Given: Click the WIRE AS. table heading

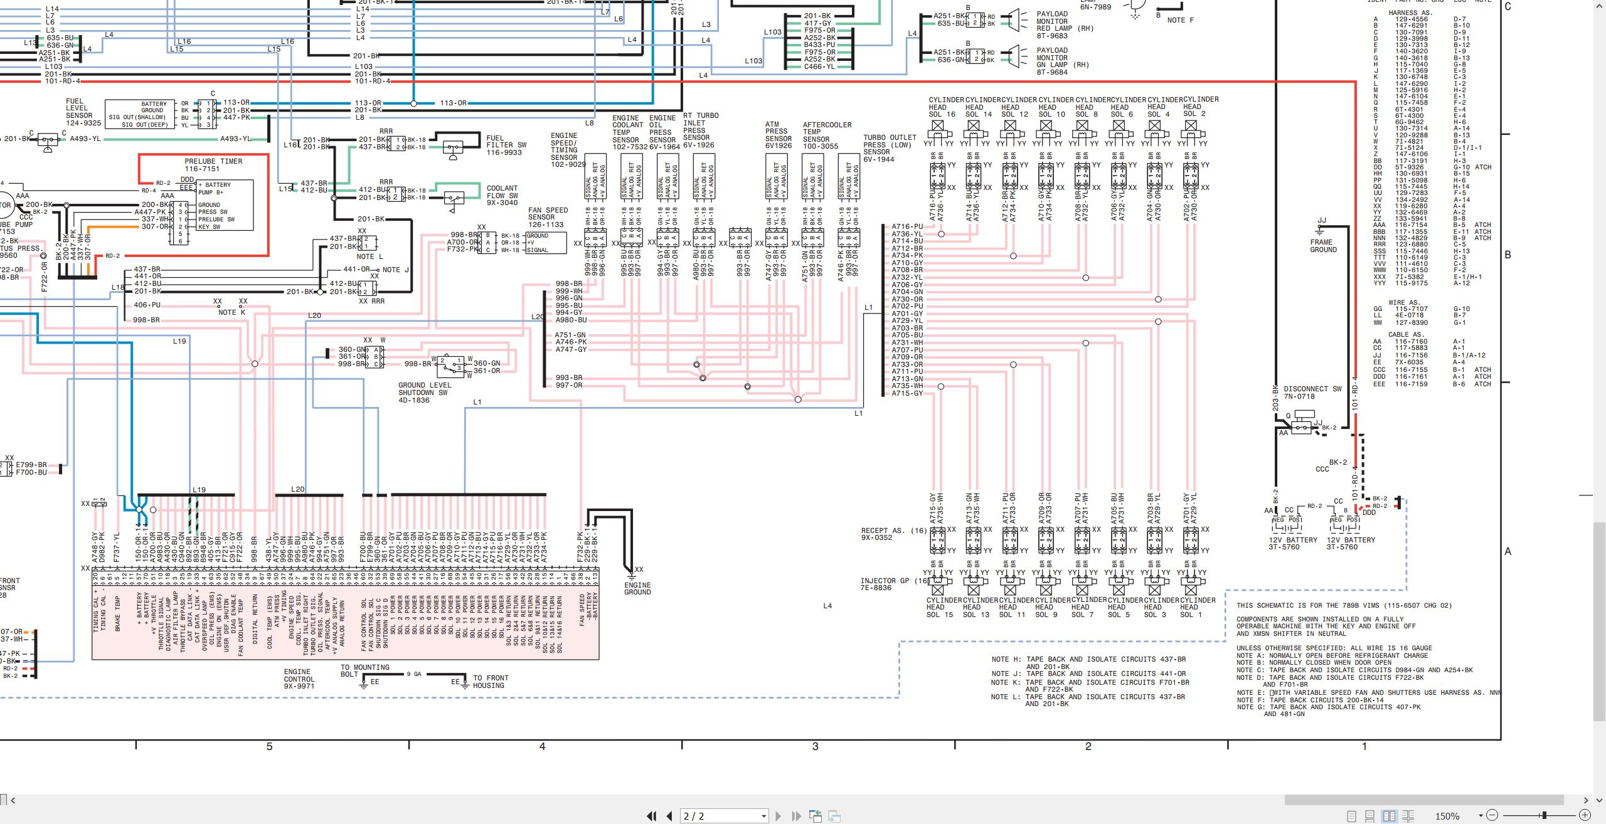Looking at the screenshot, I should (1404, 303).
